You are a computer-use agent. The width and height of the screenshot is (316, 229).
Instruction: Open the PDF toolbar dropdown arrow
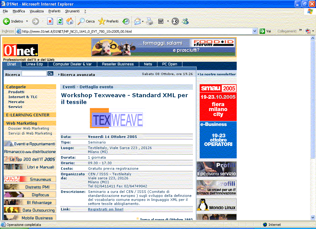(x=313, y=31)
